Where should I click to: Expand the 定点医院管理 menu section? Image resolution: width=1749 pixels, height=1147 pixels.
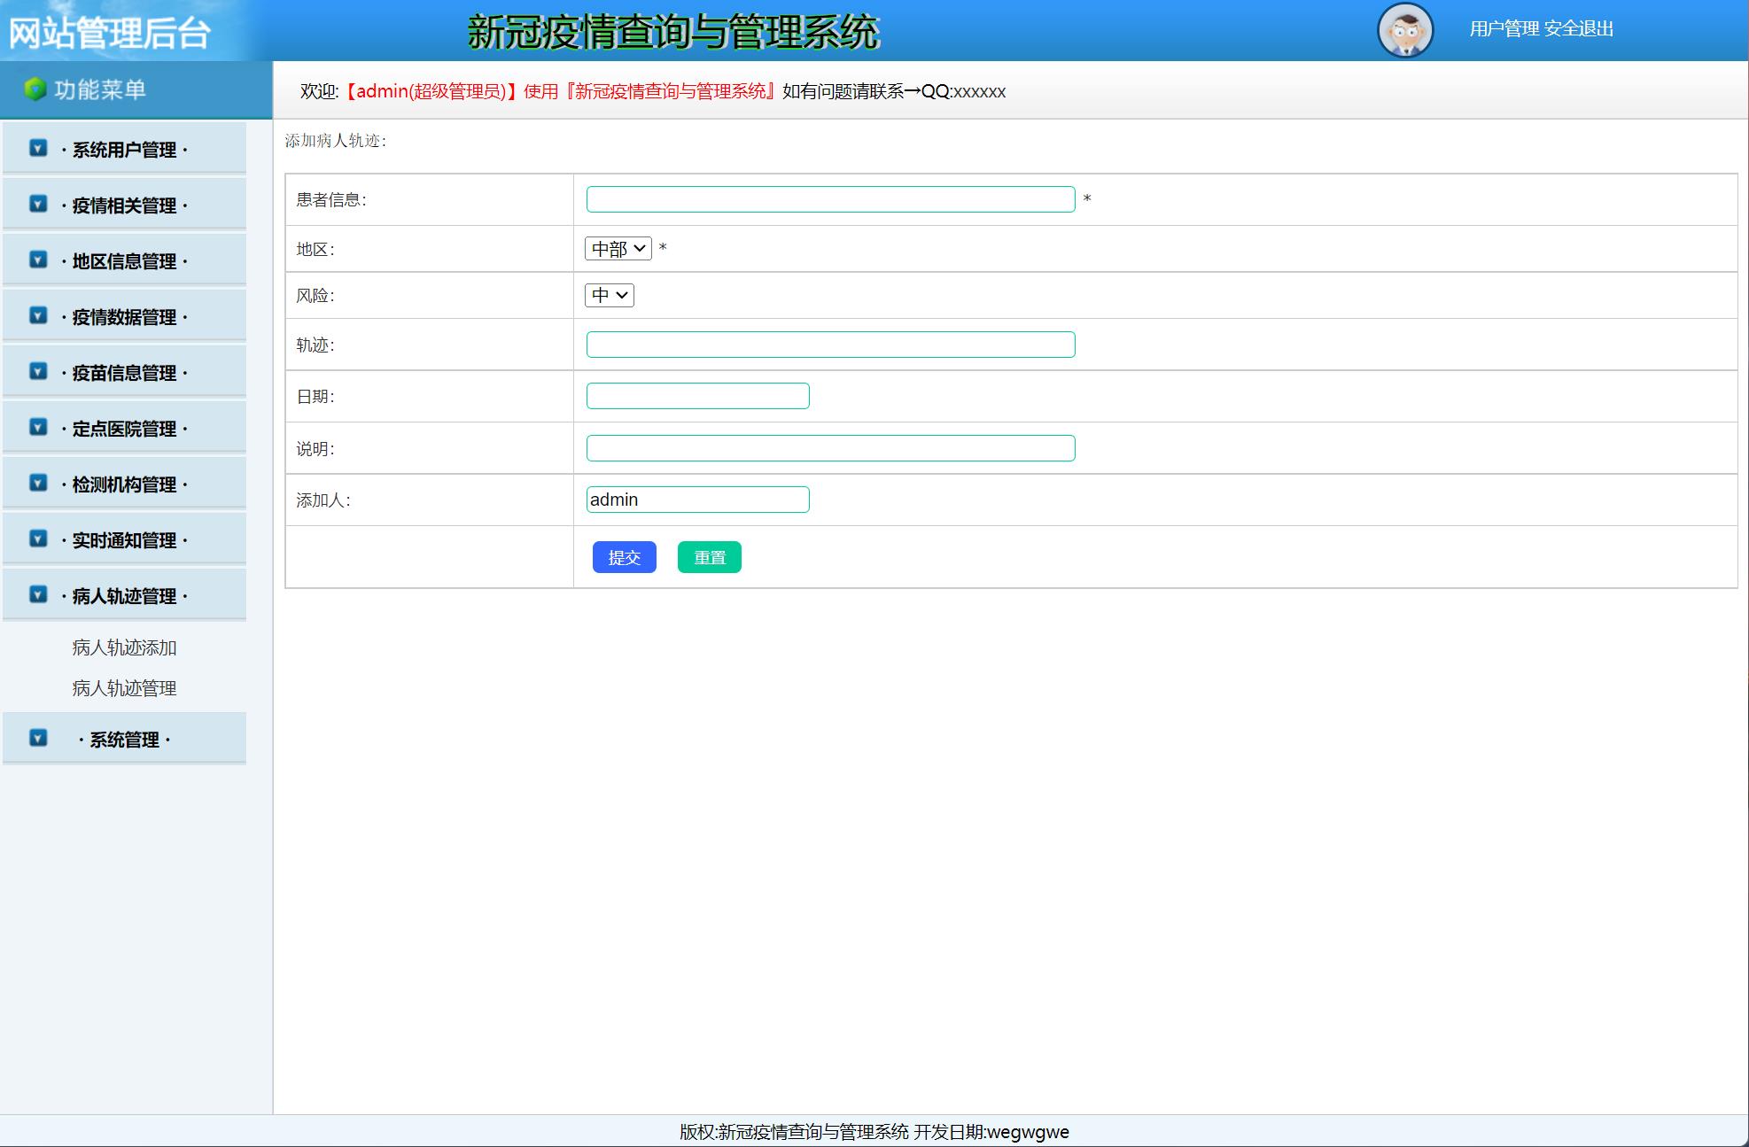[x=124, y=429]
